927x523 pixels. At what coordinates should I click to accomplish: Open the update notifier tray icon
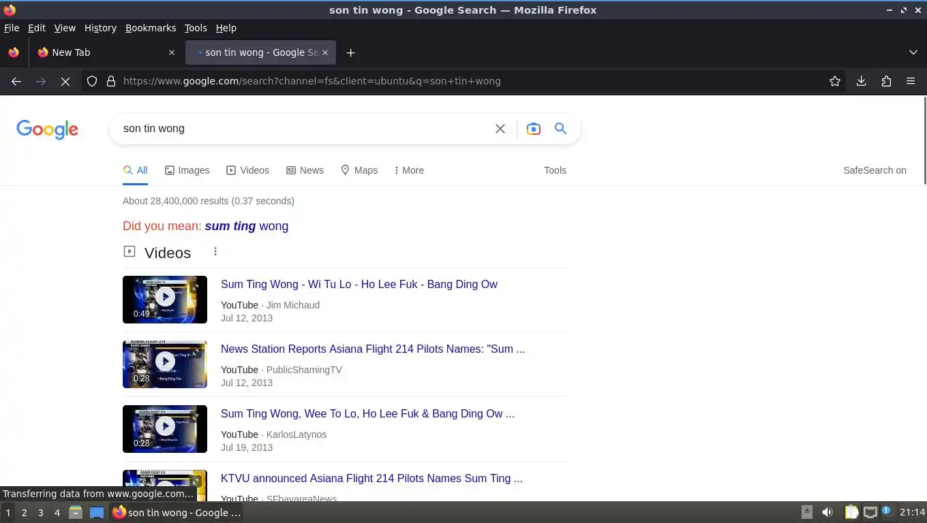pos(887,510)
